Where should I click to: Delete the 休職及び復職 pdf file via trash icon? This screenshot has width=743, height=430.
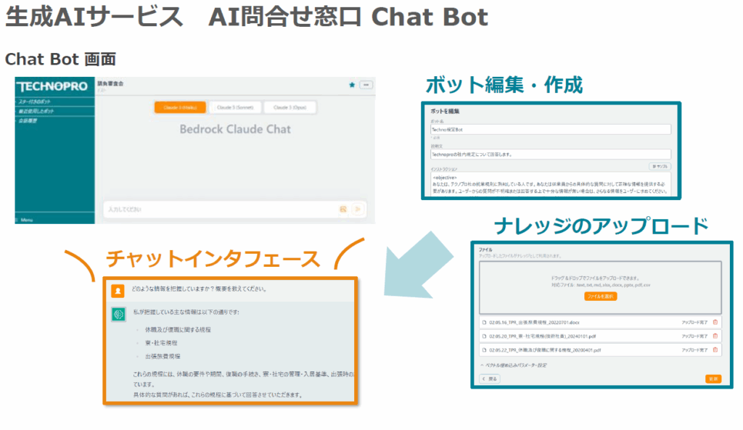point(715,350)
